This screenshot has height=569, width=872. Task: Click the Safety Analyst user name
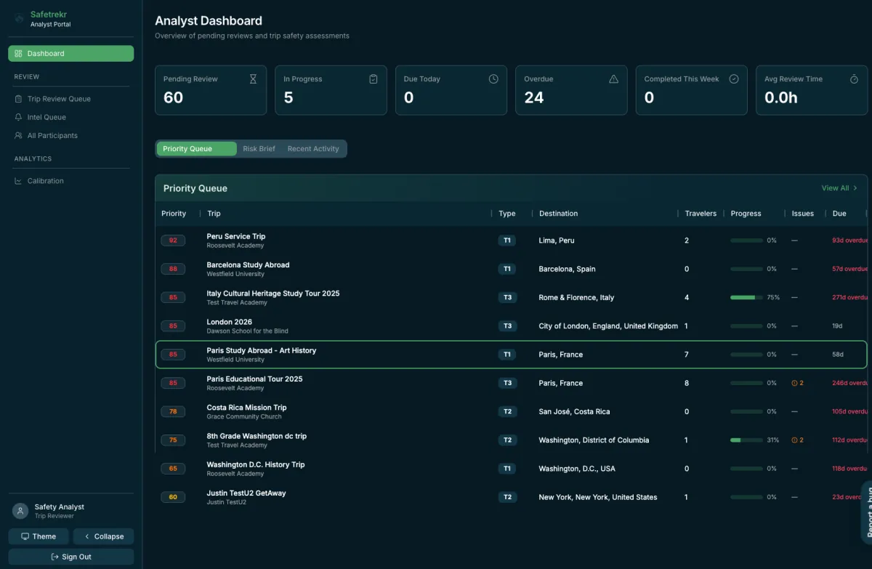pyautogui.click(x=60, y=507)
